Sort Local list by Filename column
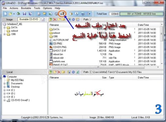166x122 pixels. 54,77
